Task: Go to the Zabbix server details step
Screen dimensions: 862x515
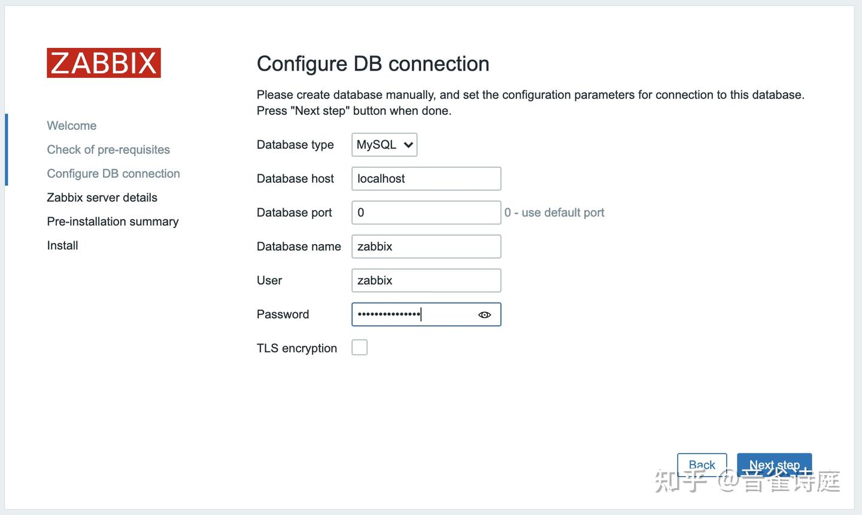Action: (102, 196)
